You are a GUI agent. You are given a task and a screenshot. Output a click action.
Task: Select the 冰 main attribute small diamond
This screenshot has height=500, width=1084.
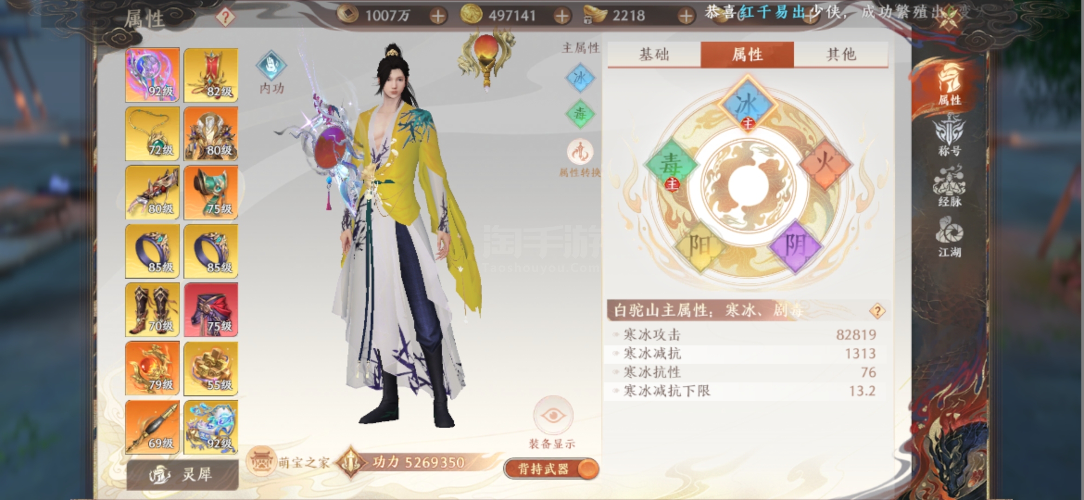[580, 78]
